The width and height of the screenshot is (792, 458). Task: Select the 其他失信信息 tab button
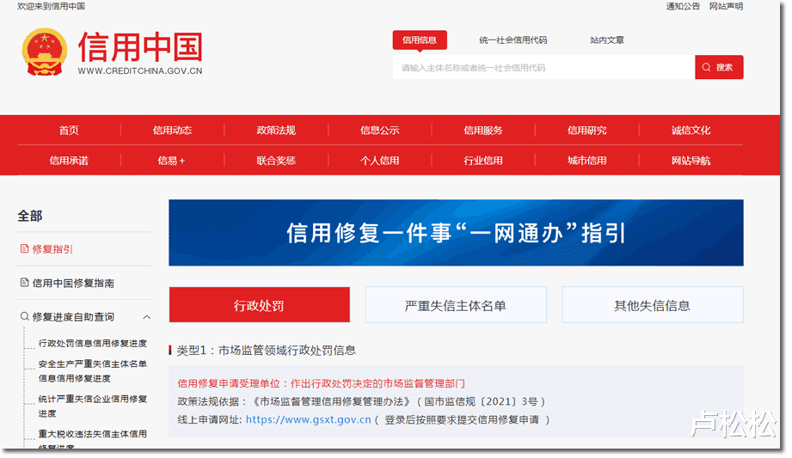point(652,305)
